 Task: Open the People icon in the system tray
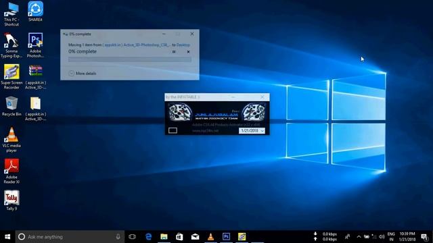[x=347, y=237]
